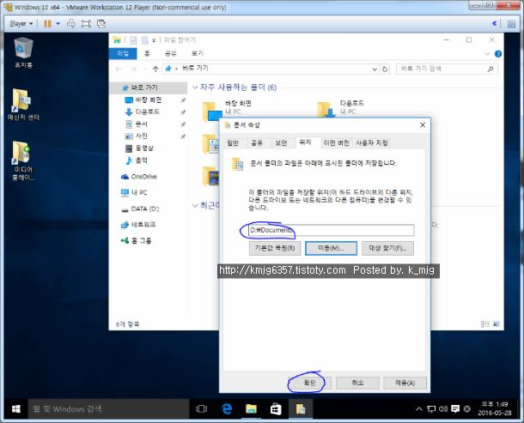The height and width of the screenshot is (423, 524).
Task: Open Explorer help icon
Action: pos(498,54)
